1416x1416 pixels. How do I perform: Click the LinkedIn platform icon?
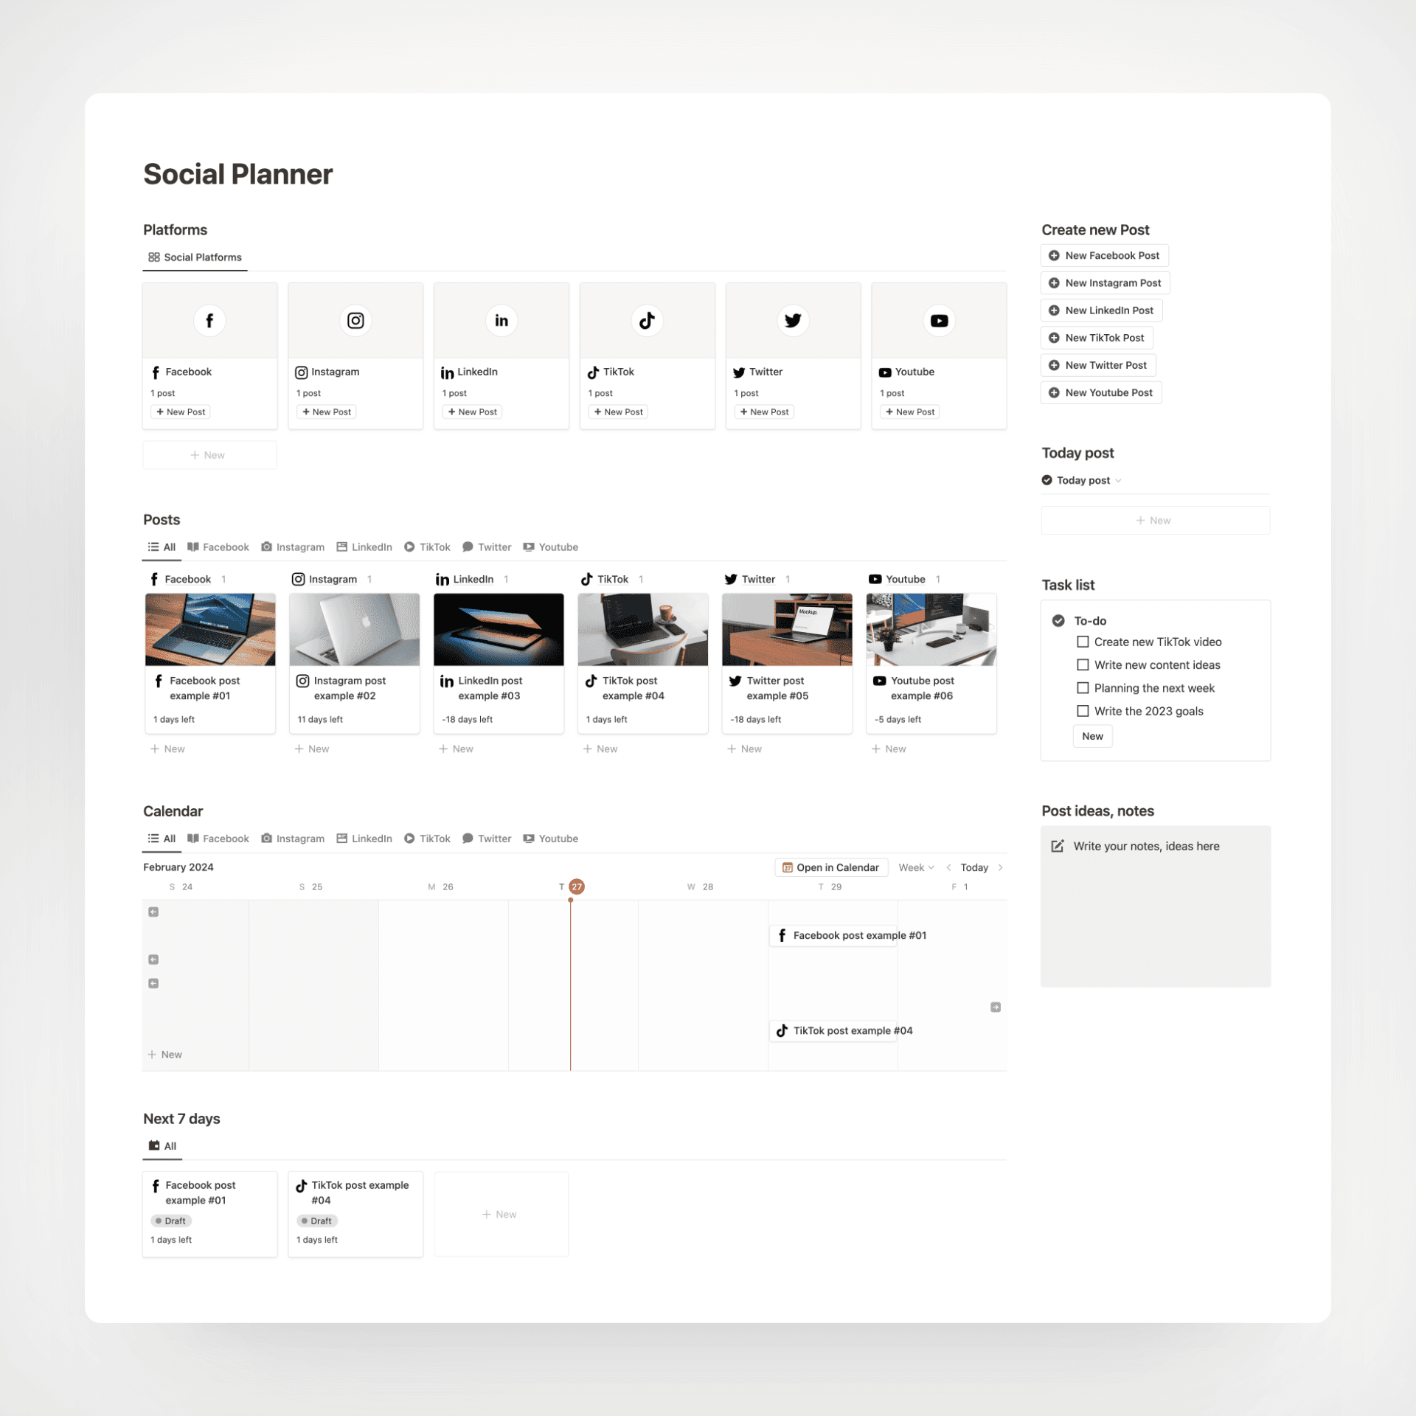pyautogui.click(x=501, y=320)
